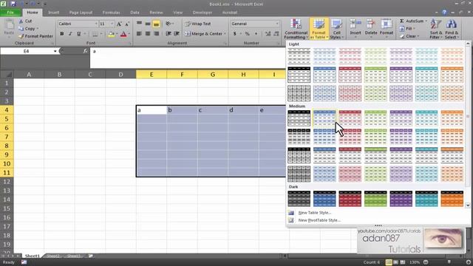Image resolution: width=473 pixels, height=266 pixels.
Task: Open the font size 11 dropdown
Action: [x=112, y=24]
